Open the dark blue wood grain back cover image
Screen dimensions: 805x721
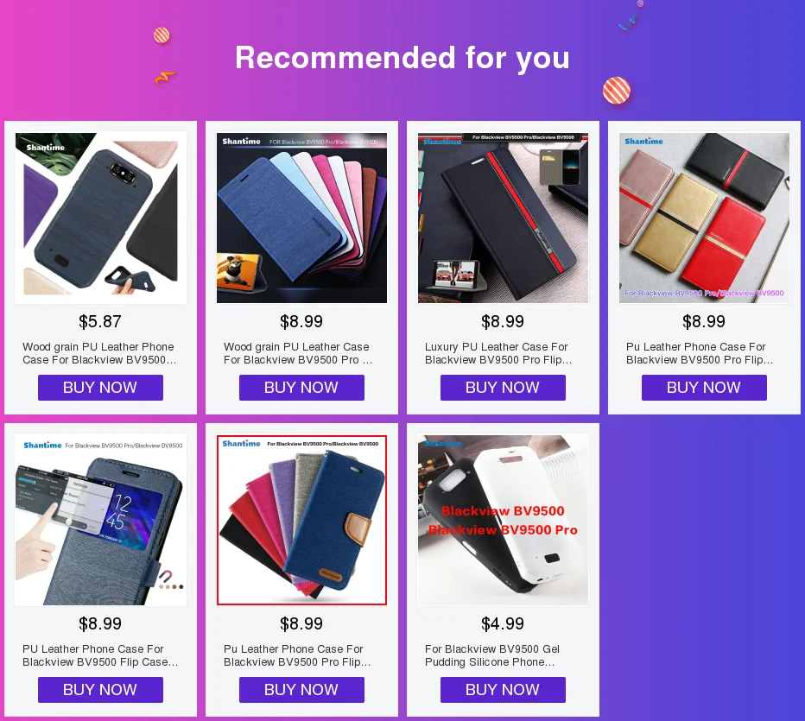click(x=100, y=218)
